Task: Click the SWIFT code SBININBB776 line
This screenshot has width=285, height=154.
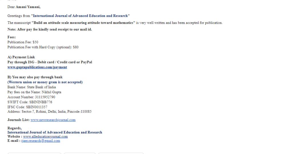Action: click(x=30, y=102)
